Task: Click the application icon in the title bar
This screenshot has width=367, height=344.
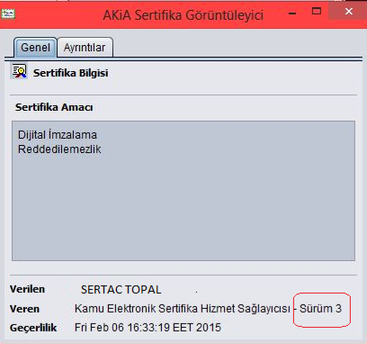Action: tap(8, 14)
